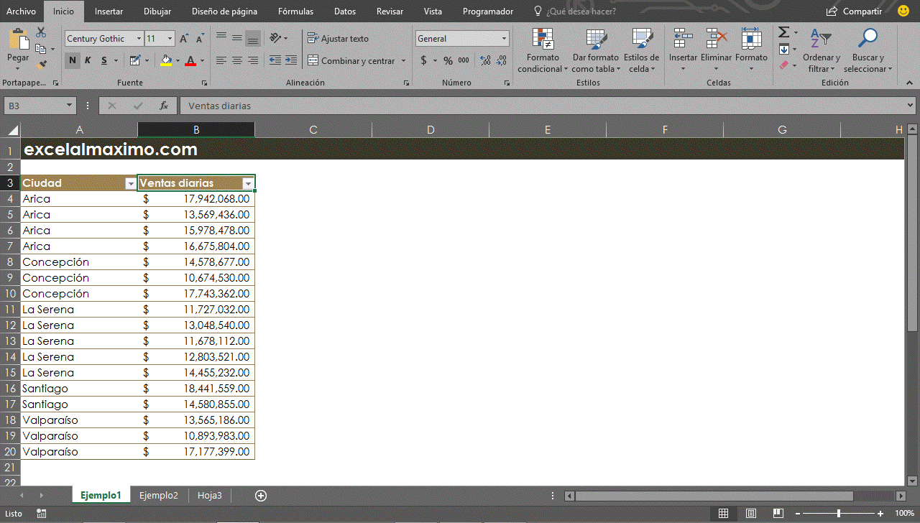This screenshot has height=523, width=920.
Task: Open the Ventas diarias filter
Action: tap(248, 183)
